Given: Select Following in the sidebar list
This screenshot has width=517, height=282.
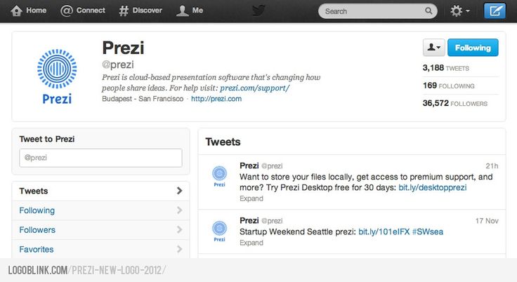Looking at the screenshot, I should click(100, 210).
